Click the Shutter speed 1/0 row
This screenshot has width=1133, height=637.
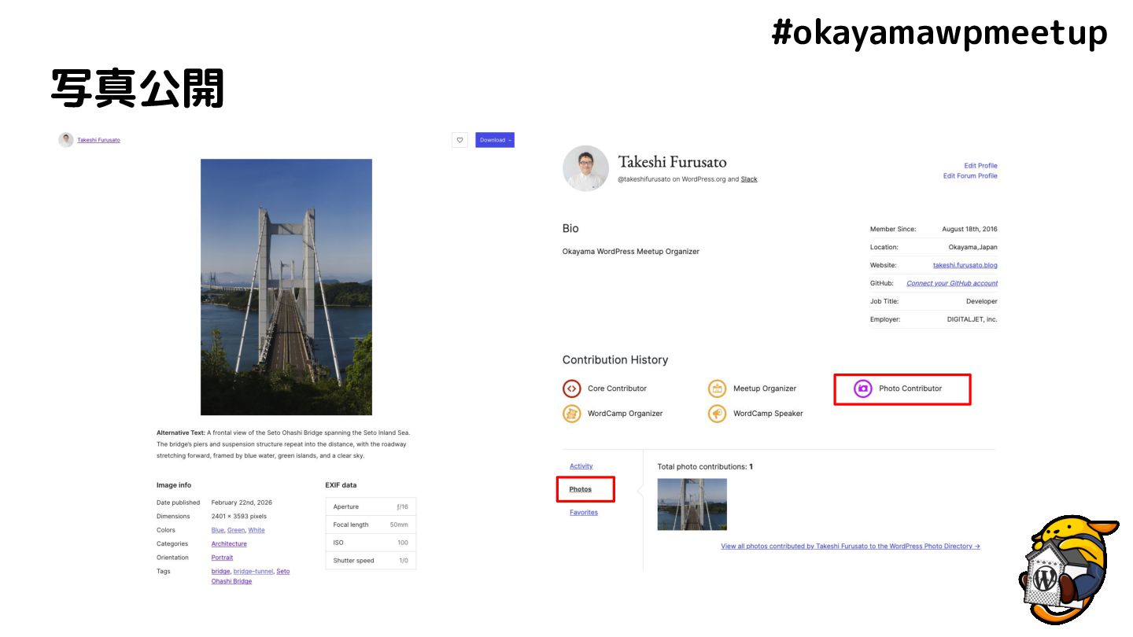click(371, 561)
